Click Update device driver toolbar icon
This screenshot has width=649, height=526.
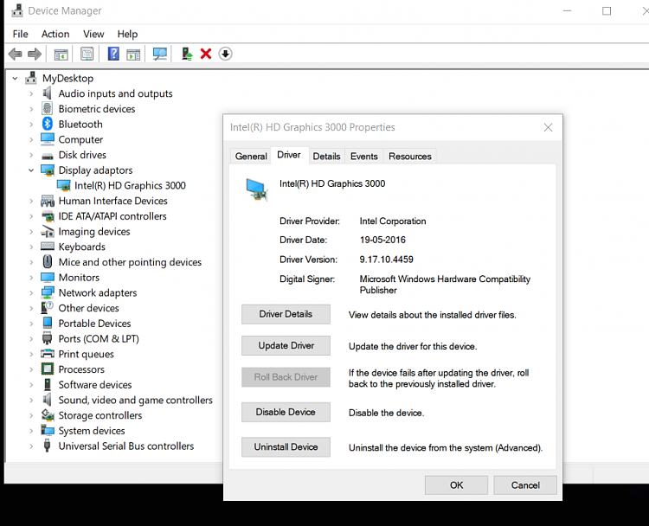[187, 54]
